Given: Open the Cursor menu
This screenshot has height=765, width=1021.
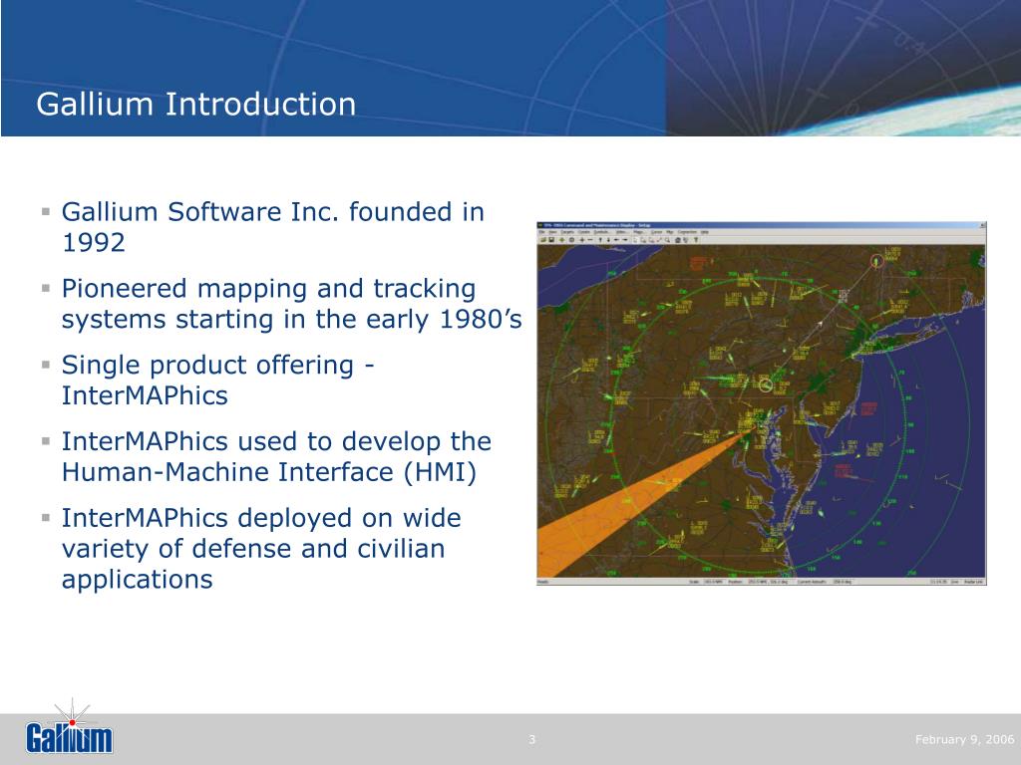Looking at the screenshot, I should click(x=656, y=232).
